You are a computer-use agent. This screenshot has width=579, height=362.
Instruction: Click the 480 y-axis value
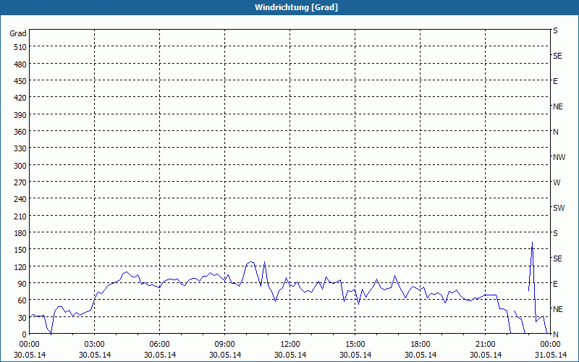pyautogui.click(x=20, y=64)
